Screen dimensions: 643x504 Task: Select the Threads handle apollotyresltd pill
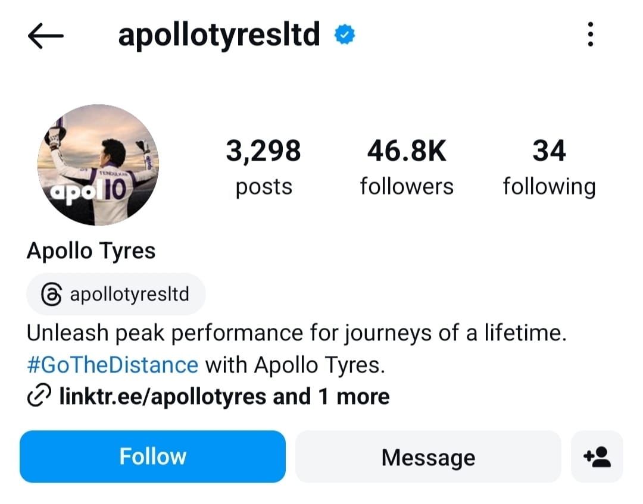[116, 293]
